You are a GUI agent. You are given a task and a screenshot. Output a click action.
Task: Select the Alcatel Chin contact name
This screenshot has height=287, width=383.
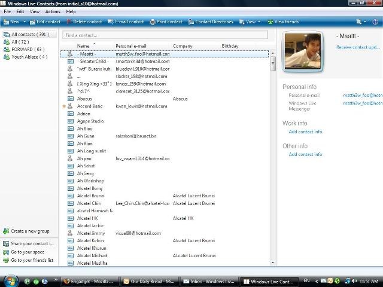[x=89, y=203]
